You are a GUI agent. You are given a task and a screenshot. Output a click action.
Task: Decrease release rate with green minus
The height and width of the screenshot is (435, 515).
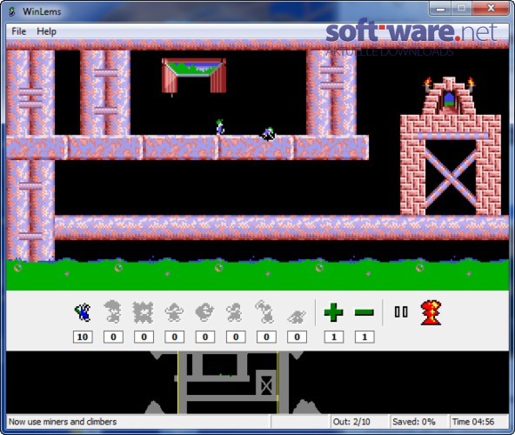(x=365, y=312)
